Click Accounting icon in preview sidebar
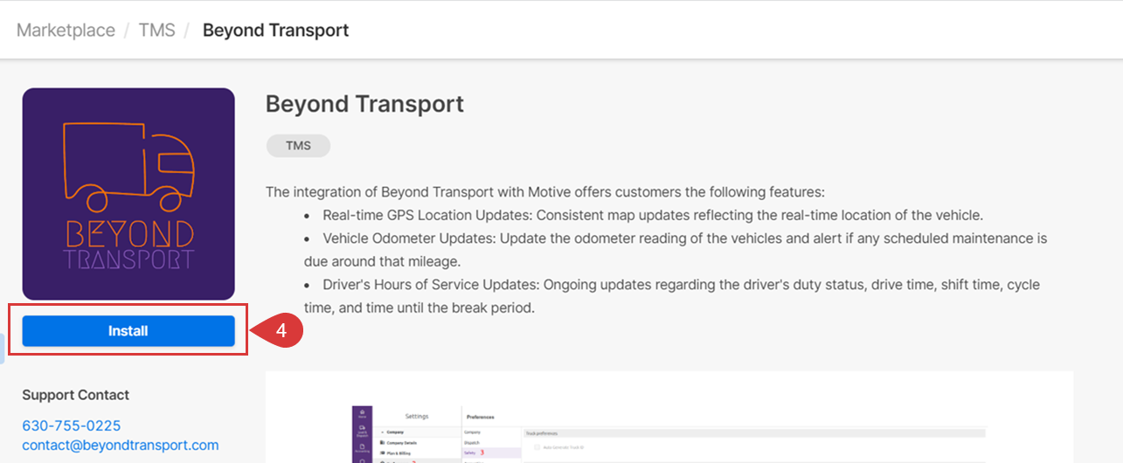 (362, 447)
